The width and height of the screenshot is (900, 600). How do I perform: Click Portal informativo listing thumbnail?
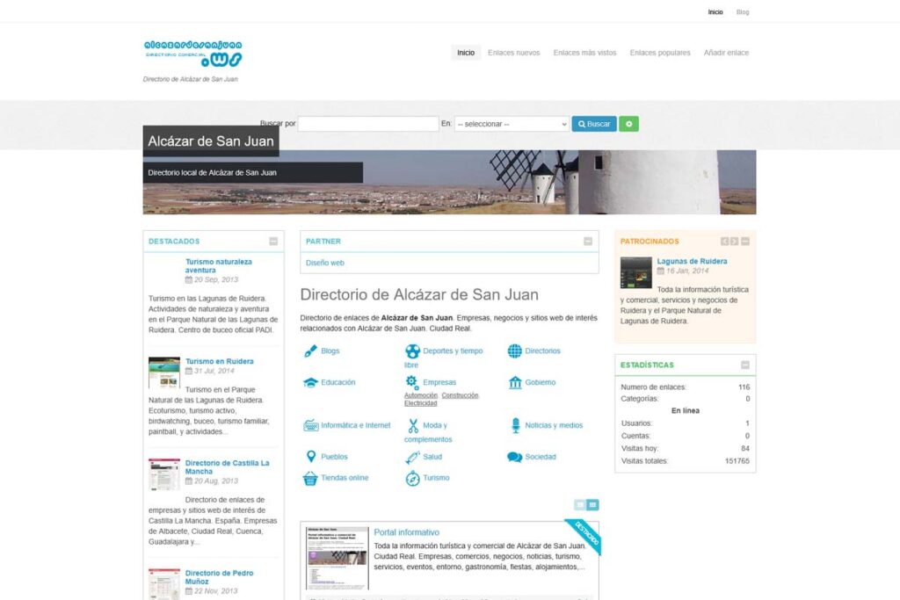(337, 558)
